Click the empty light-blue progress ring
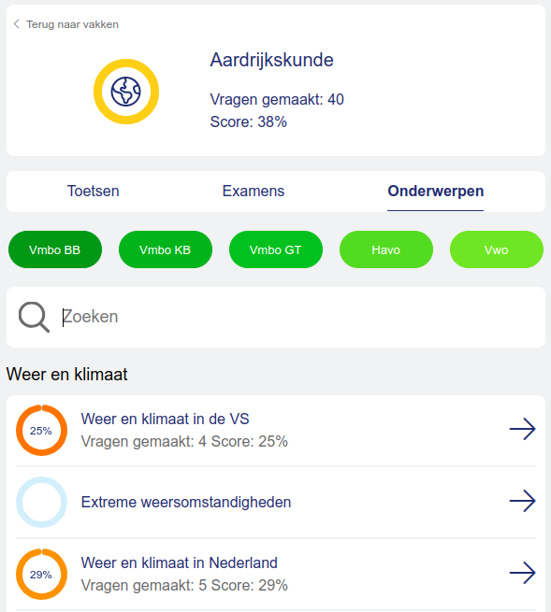551x612 pixels. point(41,502)
